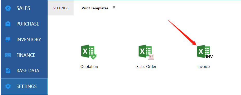Open the Quotation Excel template icon
The width and height of the screenshot is (241, 95).
click(90, 52)
